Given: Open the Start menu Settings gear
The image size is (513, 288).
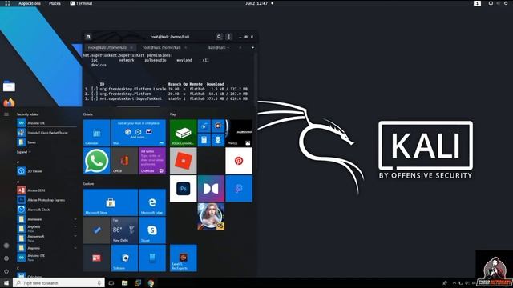Looking at the screenshot, I should (6, 258).
